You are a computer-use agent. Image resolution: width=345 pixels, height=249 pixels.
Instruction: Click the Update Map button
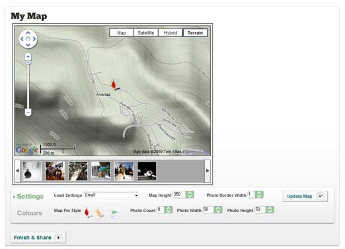(x=305, y=196)
